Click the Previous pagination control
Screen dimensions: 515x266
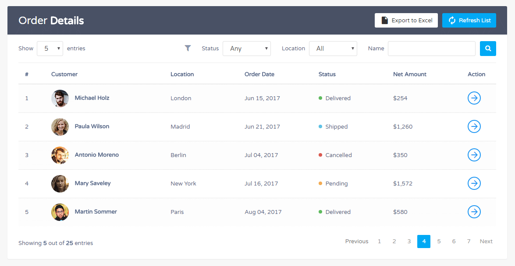356,241
